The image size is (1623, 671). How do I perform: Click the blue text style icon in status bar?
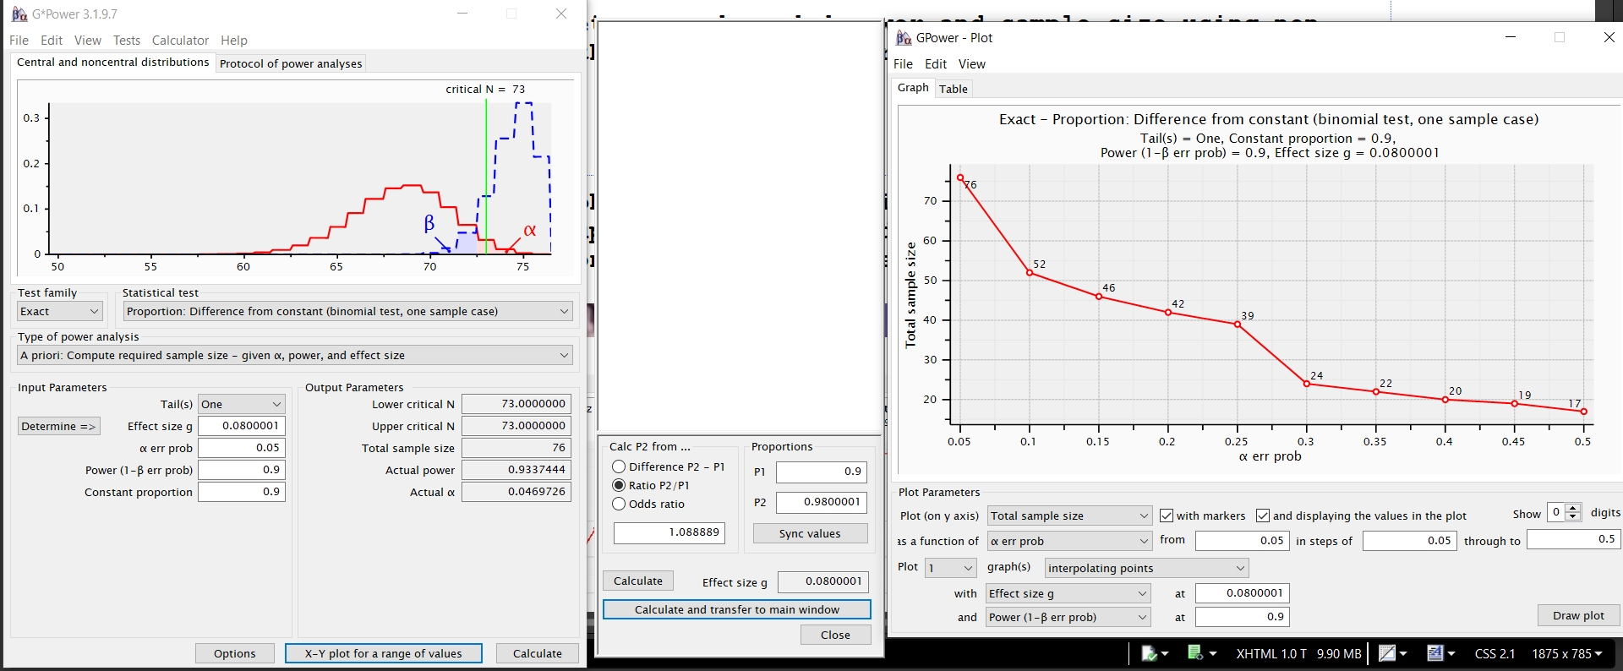pos(1434,653)
